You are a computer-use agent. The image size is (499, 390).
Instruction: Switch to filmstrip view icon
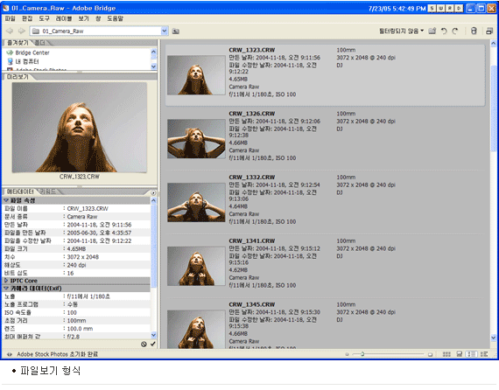[x=460, y=354]
